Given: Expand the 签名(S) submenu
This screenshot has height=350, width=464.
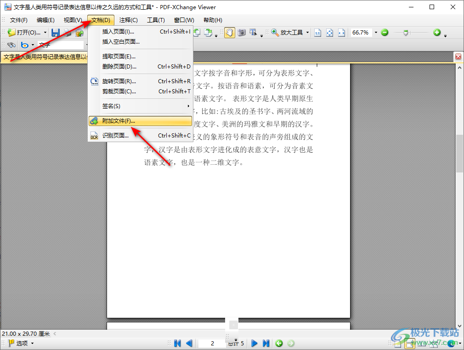Looking at the screenshot, I should click(x=188, y=106).
